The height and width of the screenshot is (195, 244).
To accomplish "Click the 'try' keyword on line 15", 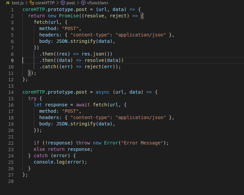I will (32, 99).
